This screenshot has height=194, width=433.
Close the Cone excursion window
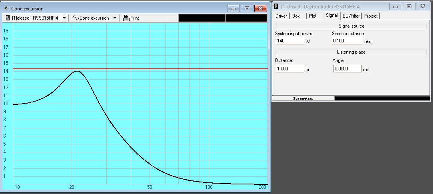260,8
